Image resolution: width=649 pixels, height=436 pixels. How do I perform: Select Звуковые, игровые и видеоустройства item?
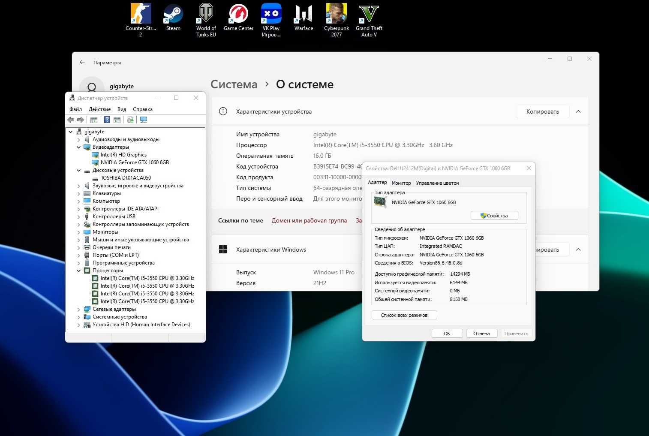[138, 186]
